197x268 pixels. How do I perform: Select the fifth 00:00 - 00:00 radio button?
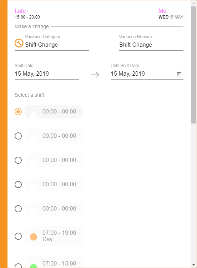click(x=18, y=209)
